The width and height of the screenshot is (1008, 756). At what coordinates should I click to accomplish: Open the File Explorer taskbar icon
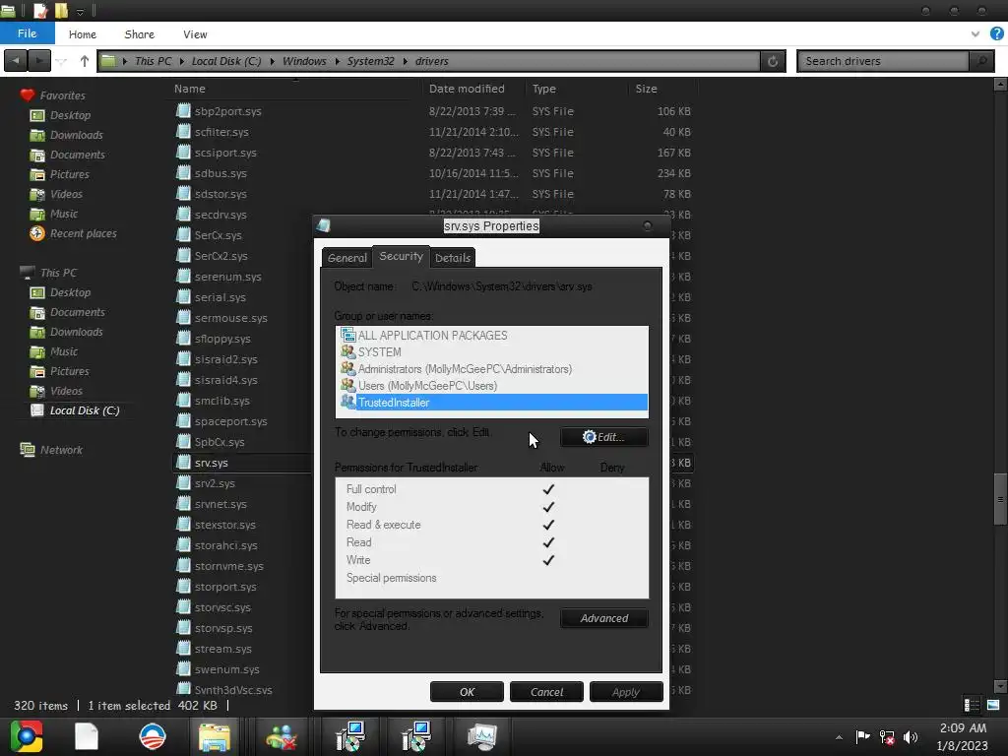coord(214,736)
